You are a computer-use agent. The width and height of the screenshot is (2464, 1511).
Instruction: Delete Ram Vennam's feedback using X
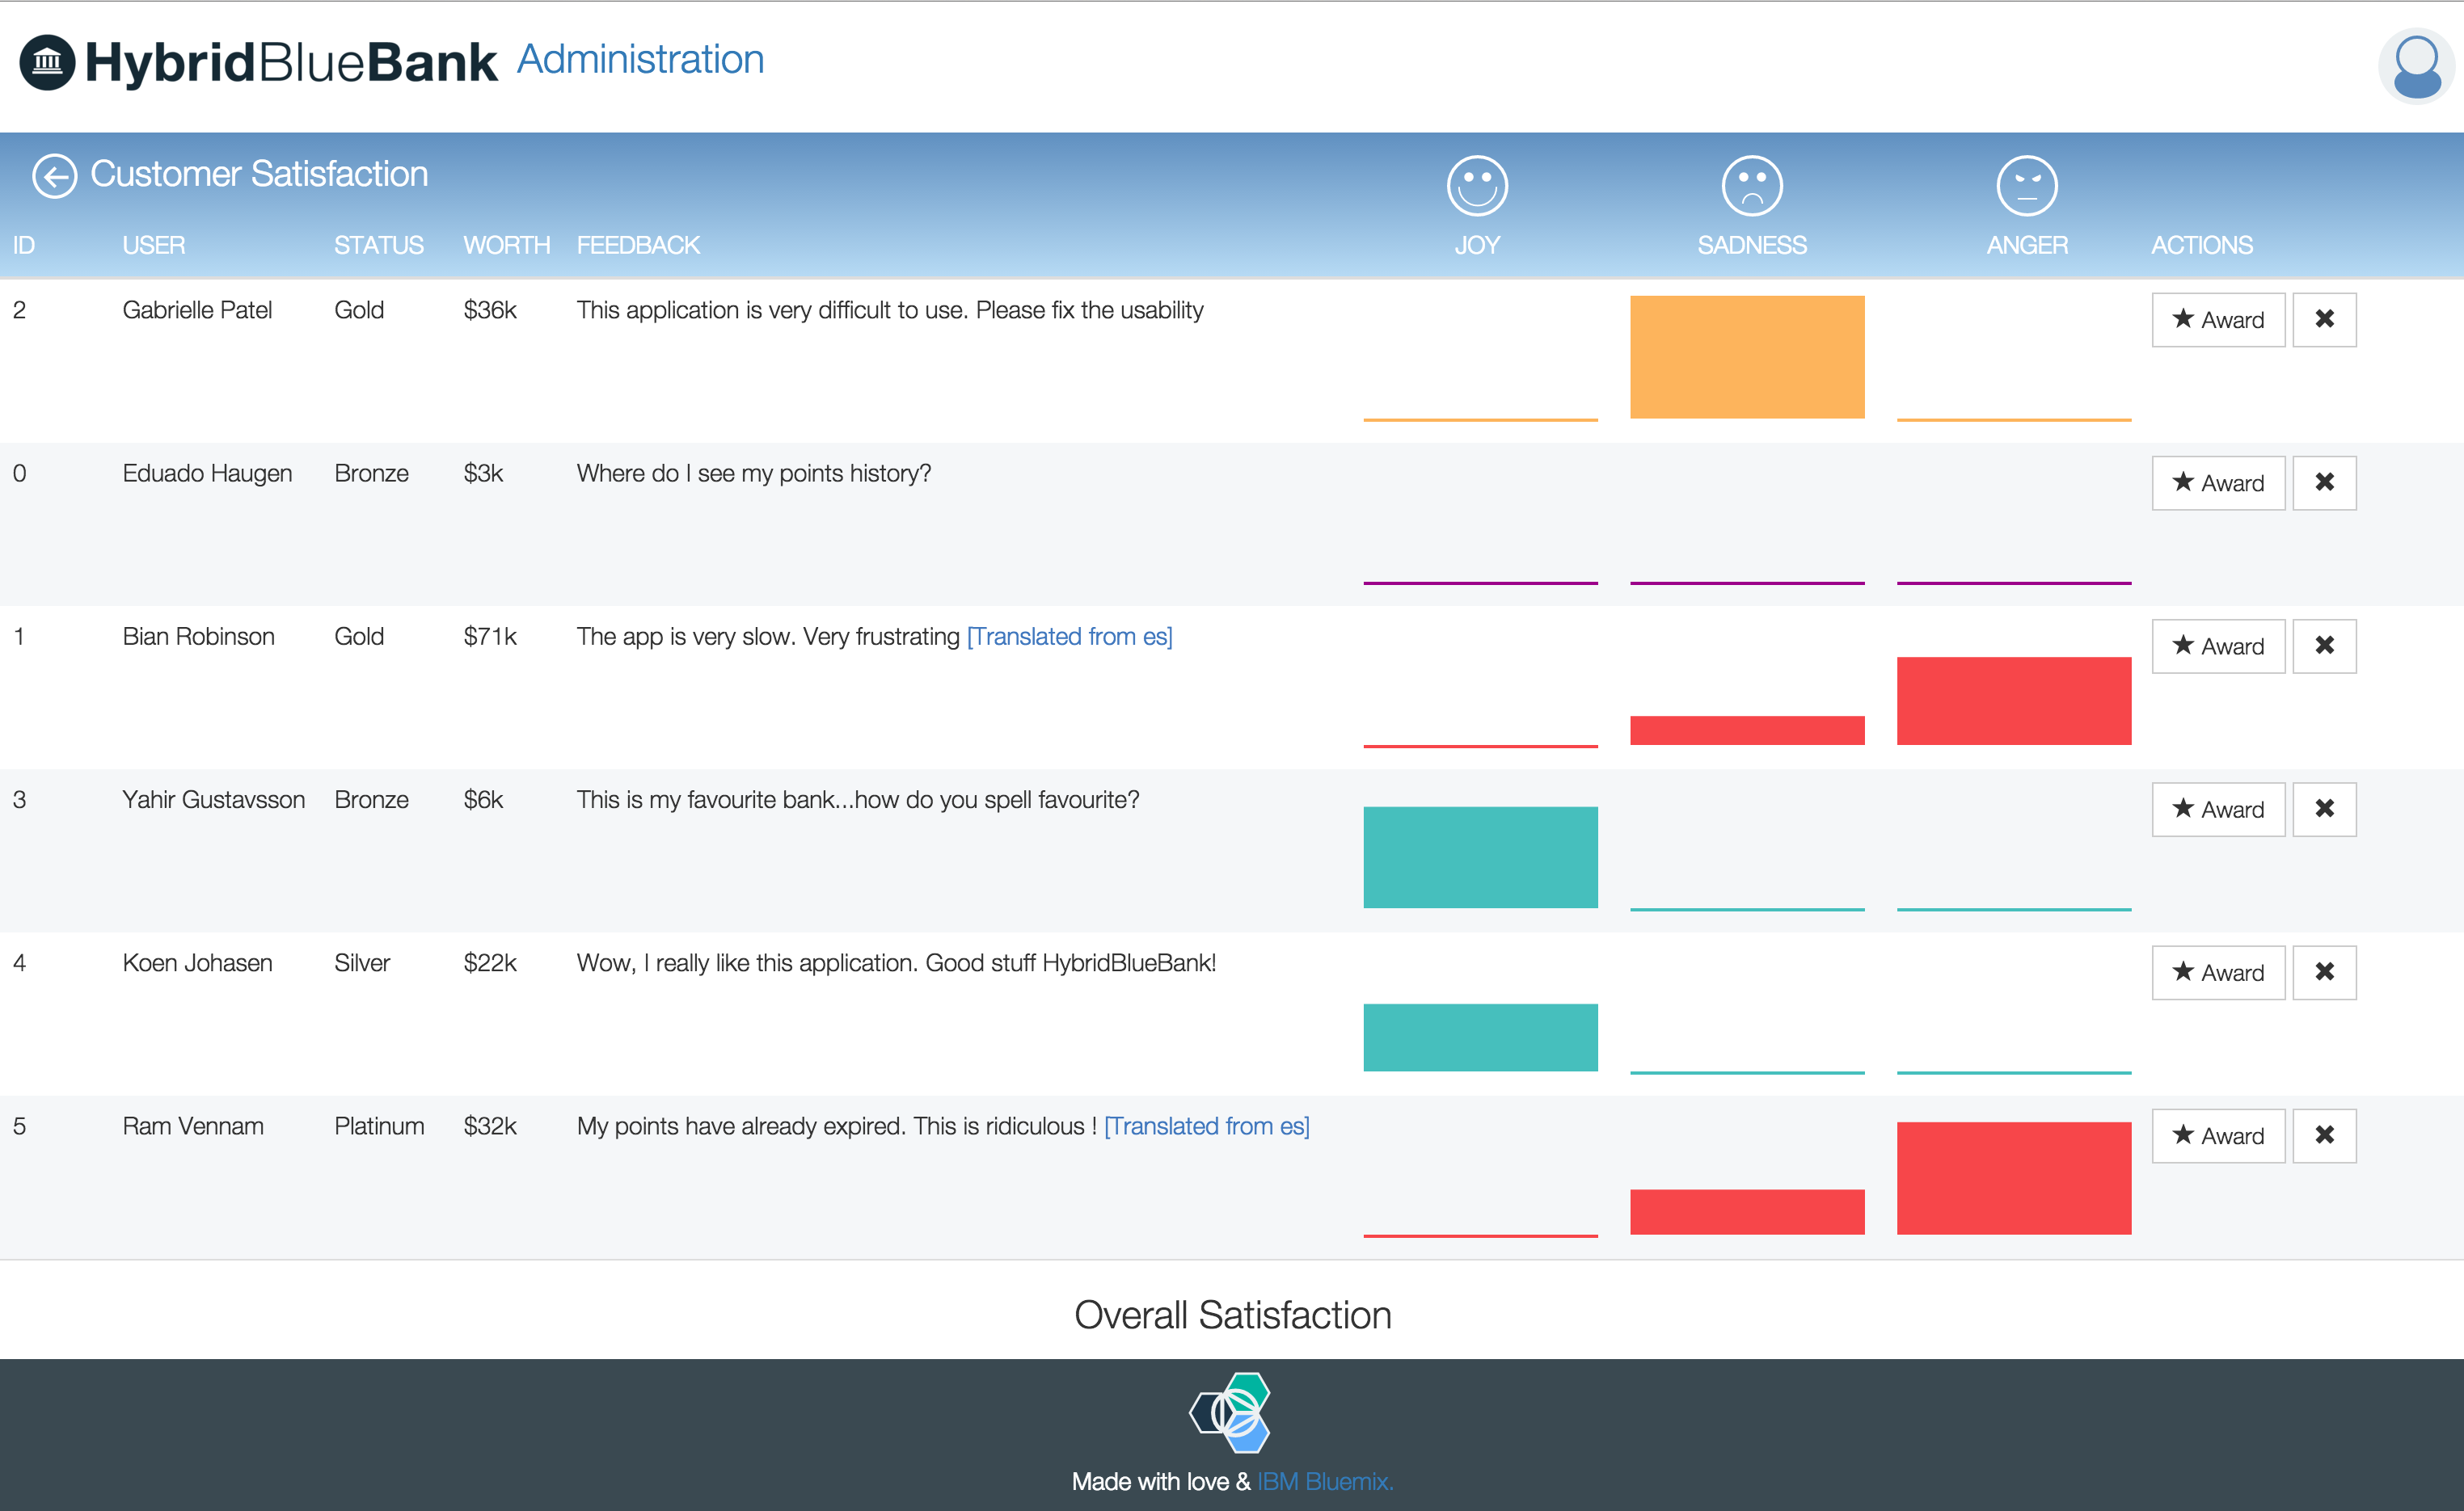[x=2323, y=1135]
